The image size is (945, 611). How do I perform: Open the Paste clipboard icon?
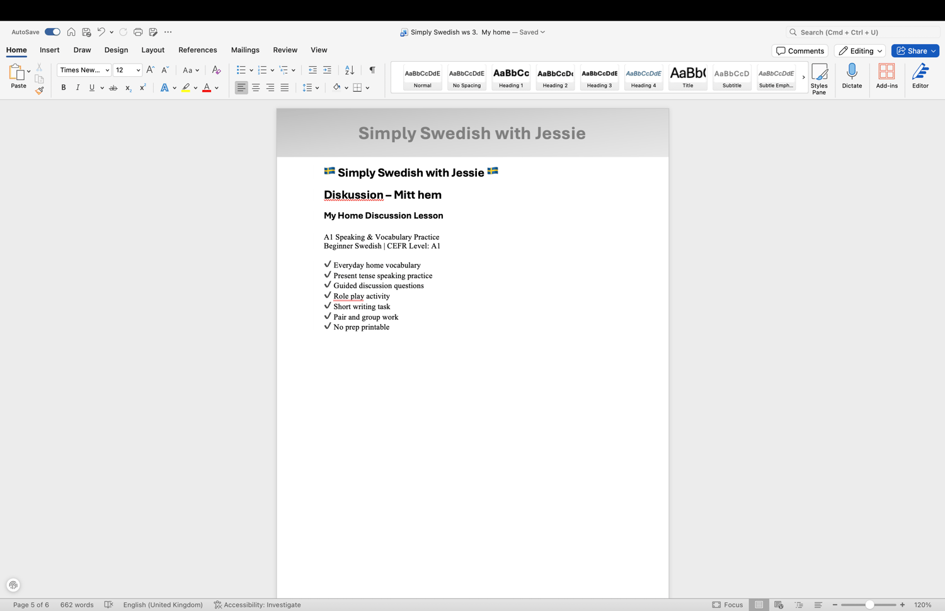[x=16, y=72]
